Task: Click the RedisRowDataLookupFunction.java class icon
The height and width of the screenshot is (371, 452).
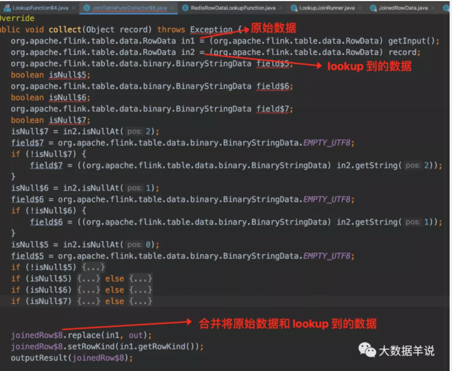Action: pos(186,8)
